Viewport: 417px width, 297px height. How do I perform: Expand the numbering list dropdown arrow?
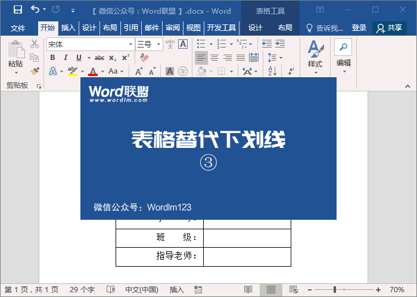231,45
